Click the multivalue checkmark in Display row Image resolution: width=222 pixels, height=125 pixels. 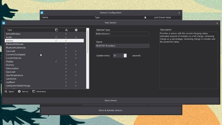[x=56, y=61]
